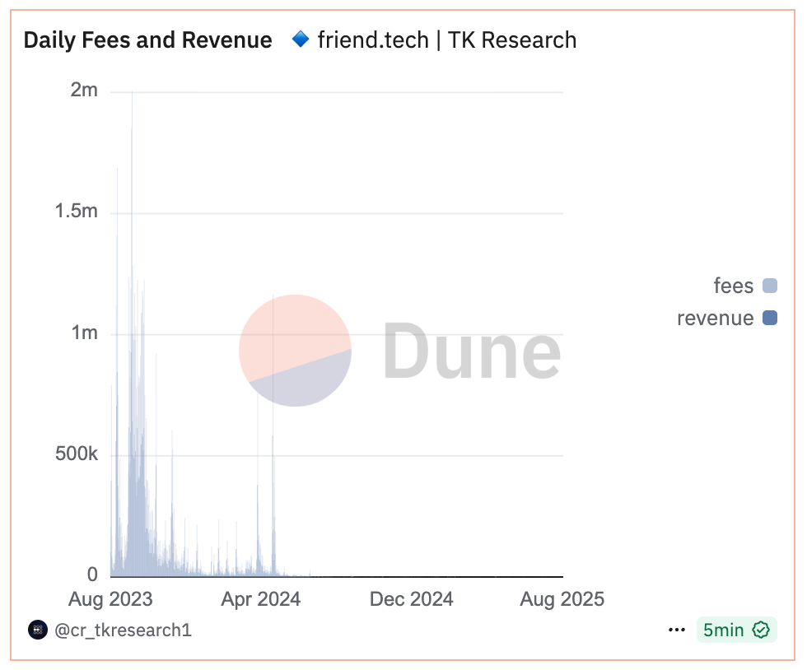
Task: Expand the ellipsis menu for more actions
Action: click(x=677, y=629)
